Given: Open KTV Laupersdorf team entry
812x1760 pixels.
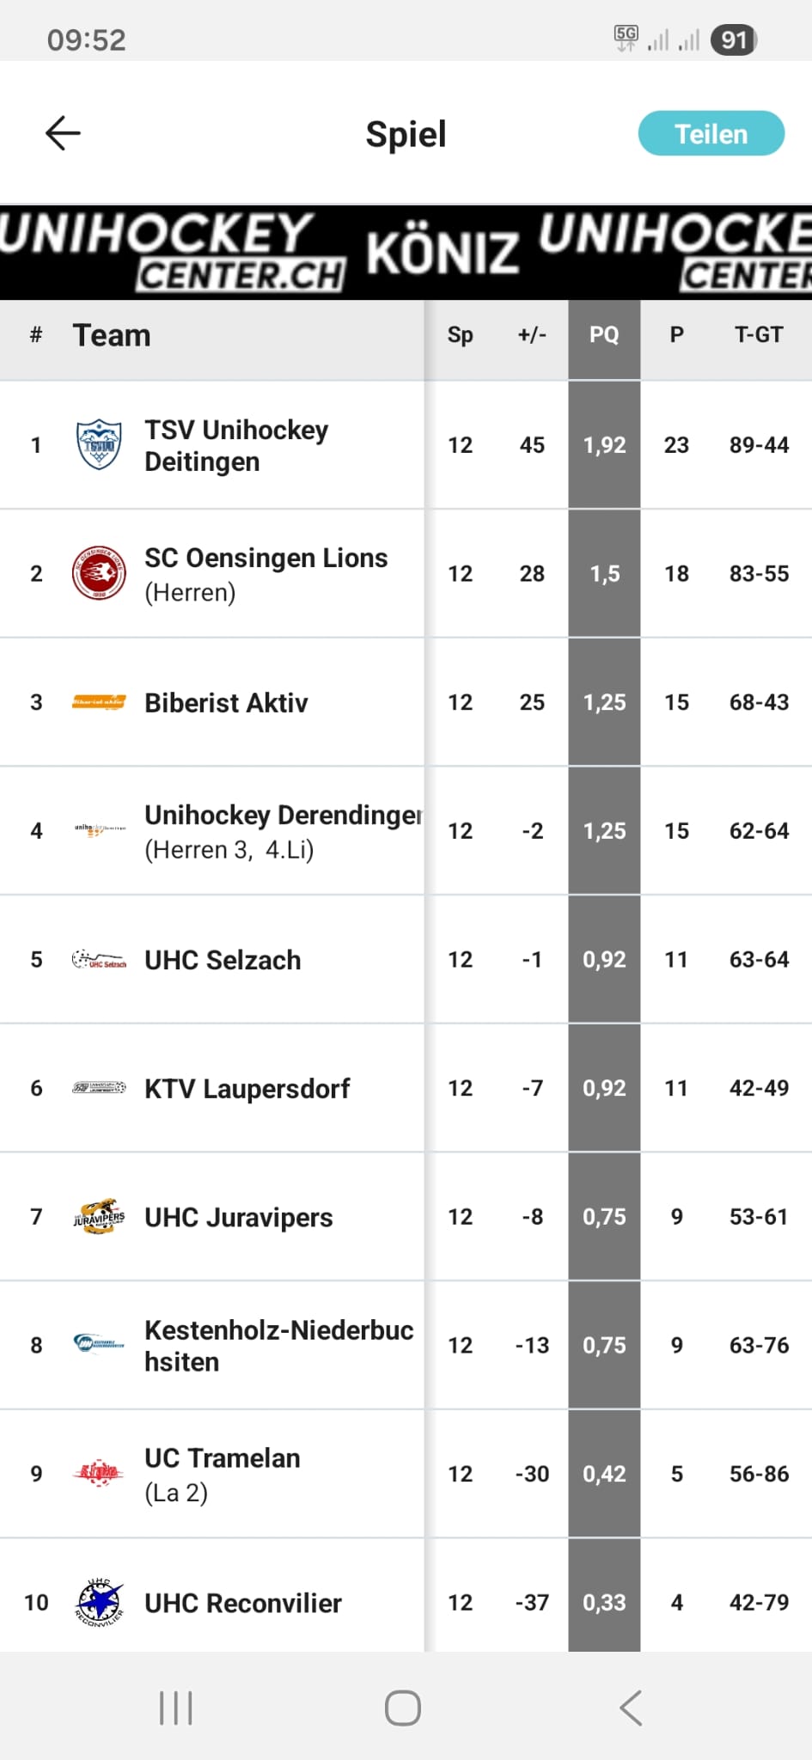Looking at the screenshot, I should [247, 1089].
